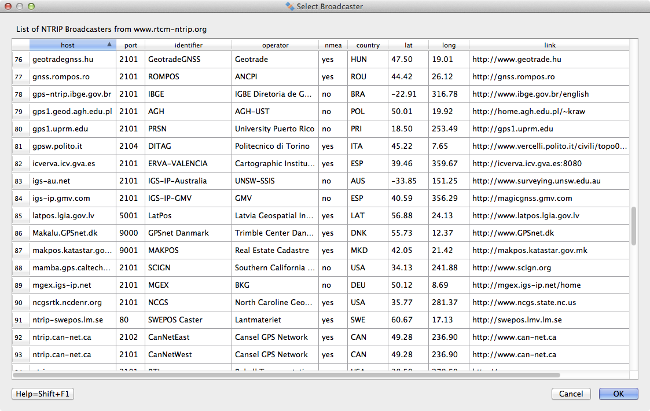Click the vertical scrollbar thumb
Viewport: 650px width, 411px height.
(634, 226)
